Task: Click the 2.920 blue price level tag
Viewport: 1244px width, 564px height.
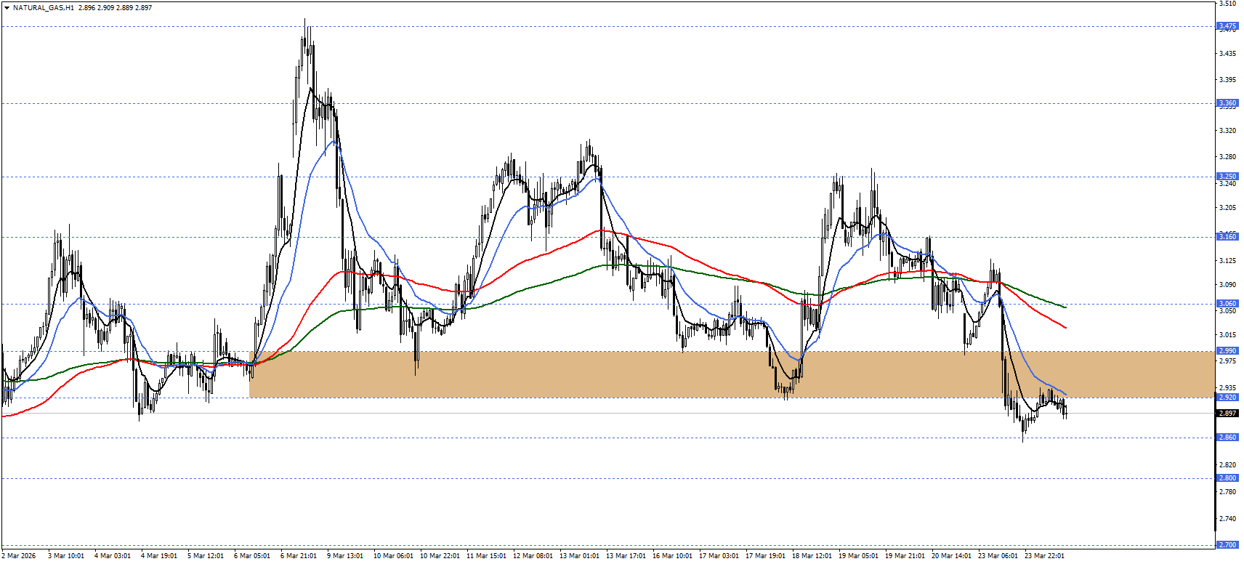Action: (1227, 398)
